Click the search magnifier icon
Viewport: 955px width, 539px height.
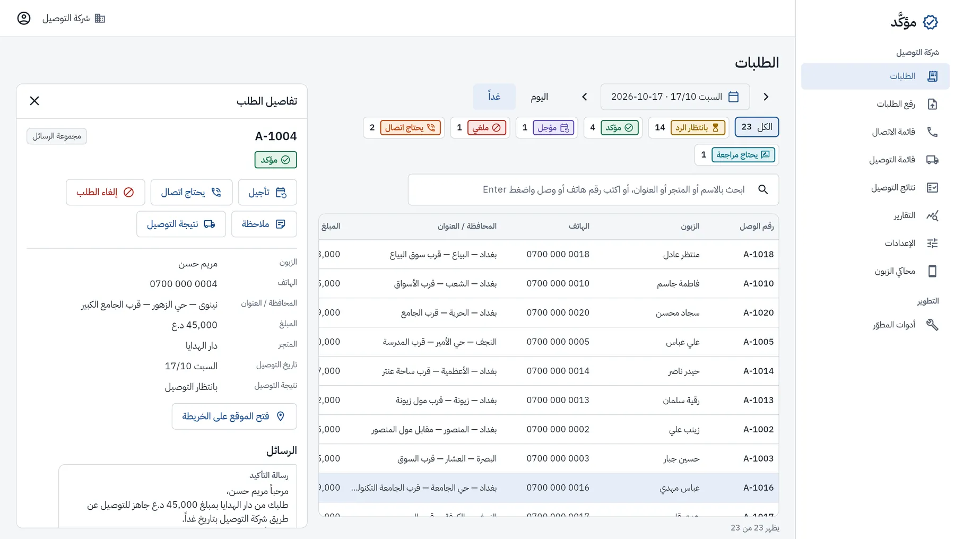763,189
